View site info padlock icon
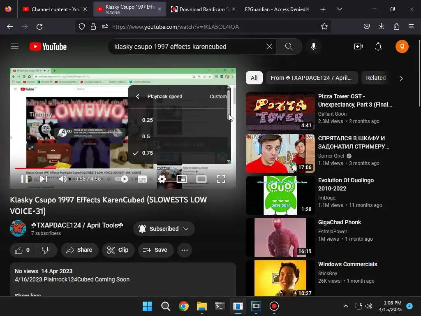421x316 pixels. coord(93,26)
